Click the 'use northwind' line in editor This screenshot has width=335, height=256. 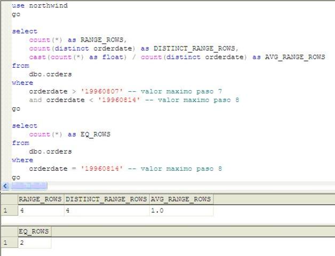39,5
